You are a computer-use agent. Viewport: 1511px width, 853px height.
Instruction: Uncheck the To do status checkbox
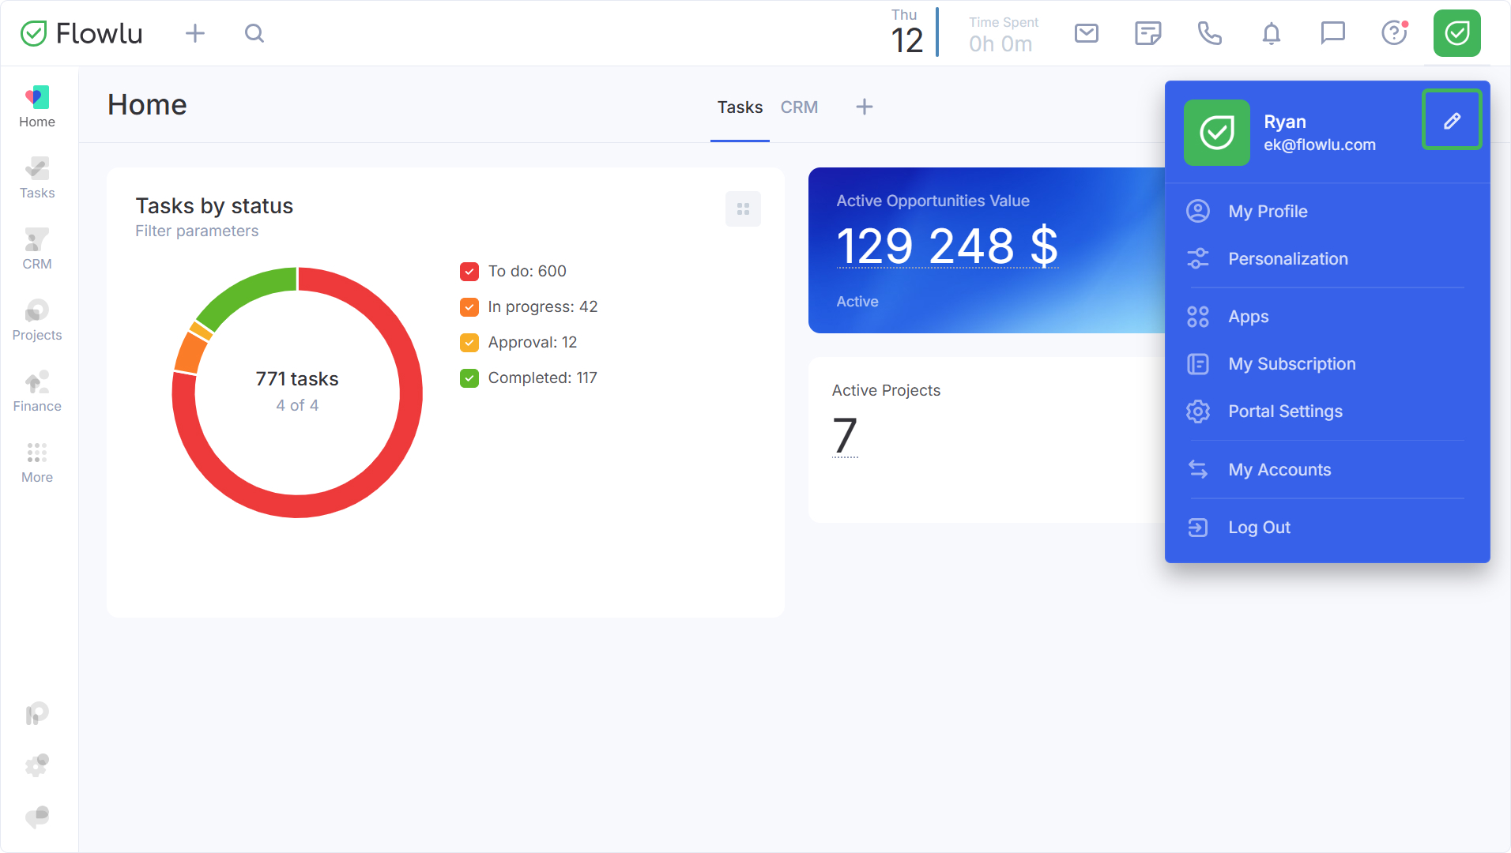pyautogui.click(x=469, y=272)
